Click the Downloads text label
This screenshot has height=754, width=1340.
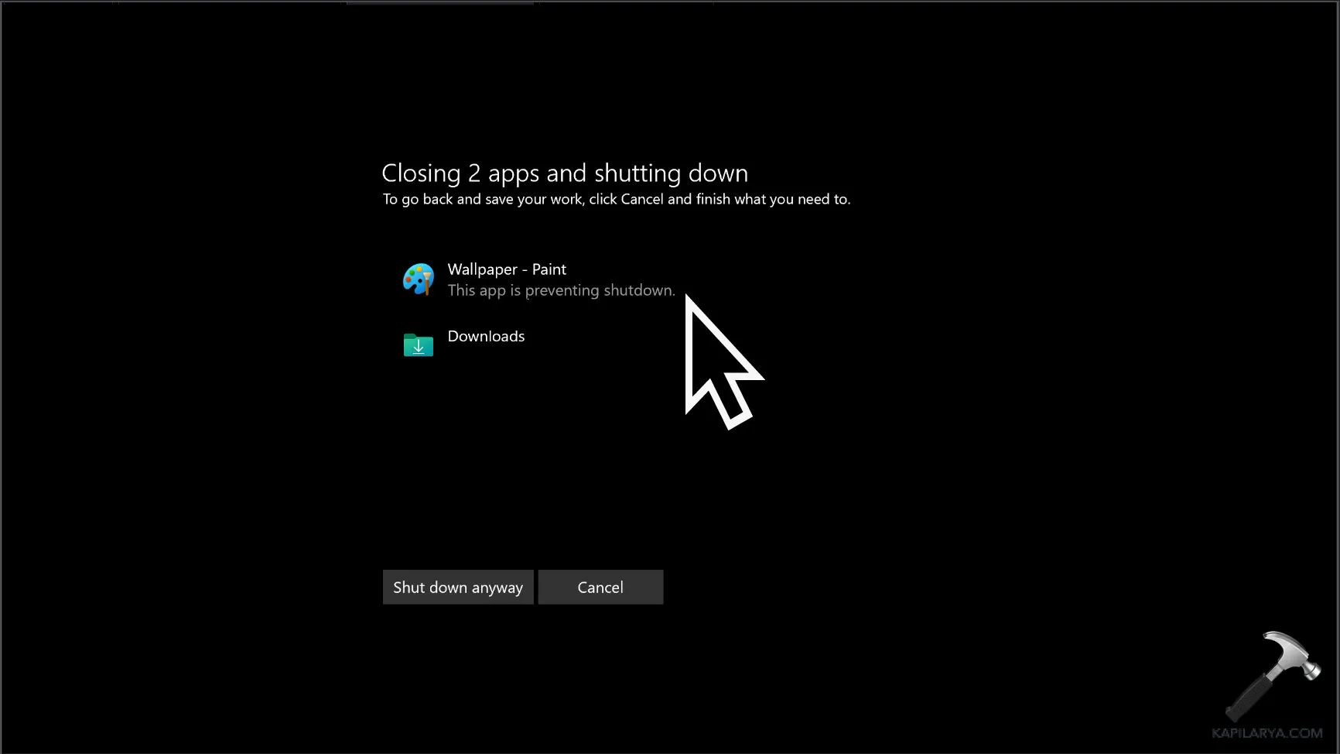[x=486, y=336]
